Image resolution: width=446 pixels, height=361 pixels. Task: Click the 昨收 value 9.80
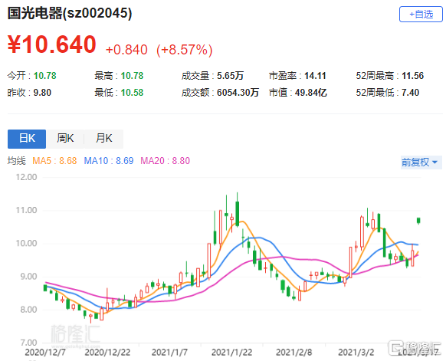pyautogui.click(x=42, y=93)
